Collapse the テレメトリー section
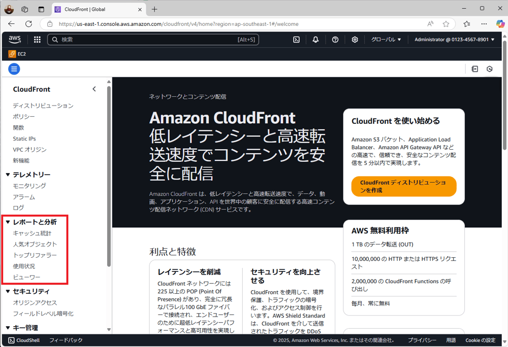The image size is (508, 347). [x=8, y=175]
